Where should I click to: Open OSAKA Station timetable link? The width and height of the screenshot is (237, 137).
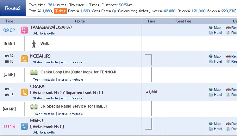pos(45,98)
